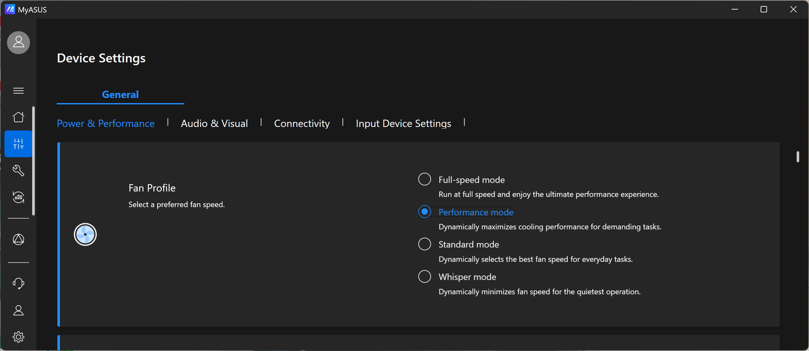
Task: Click the Fan Profile title text
Action: point(152,188)
